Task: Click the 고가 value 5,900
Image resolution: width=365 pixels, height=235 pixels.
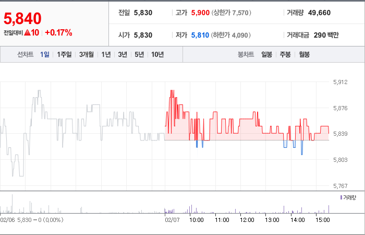Action: [200, 13]
